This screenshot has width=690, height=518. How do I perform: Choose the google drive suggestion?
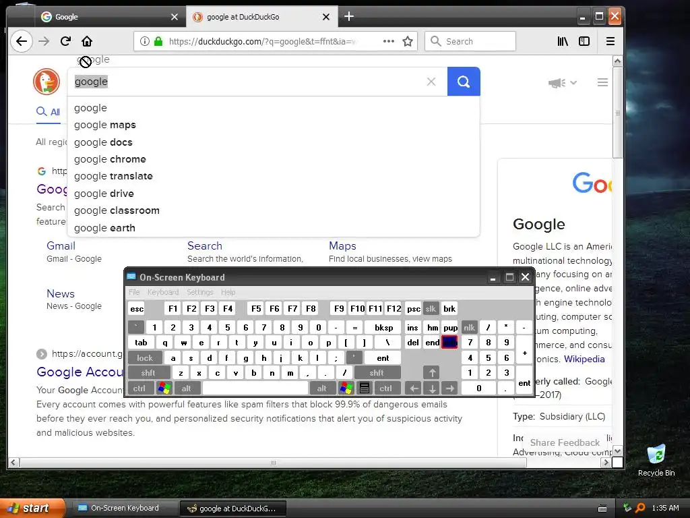[274, 194]
